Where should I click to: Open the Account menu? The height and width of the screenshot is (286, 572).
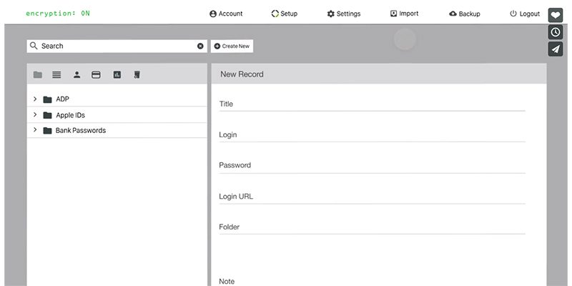click(226, 14)
